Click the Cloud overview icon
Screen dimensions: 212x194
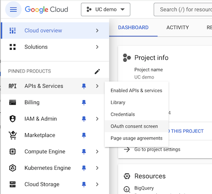[x=13, y=31]
